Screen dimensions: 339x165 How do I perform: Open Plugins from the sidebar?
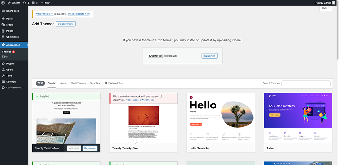point(11,64)
